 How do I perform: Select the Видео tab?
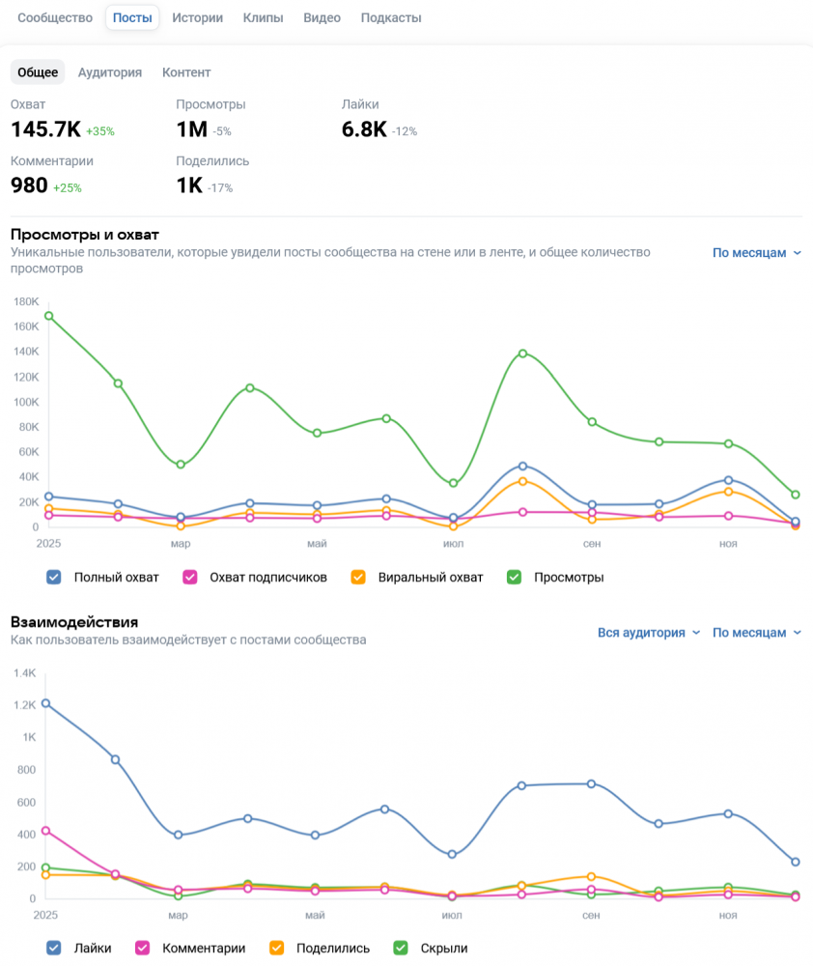pyautogui.click(x=322, y=17)
